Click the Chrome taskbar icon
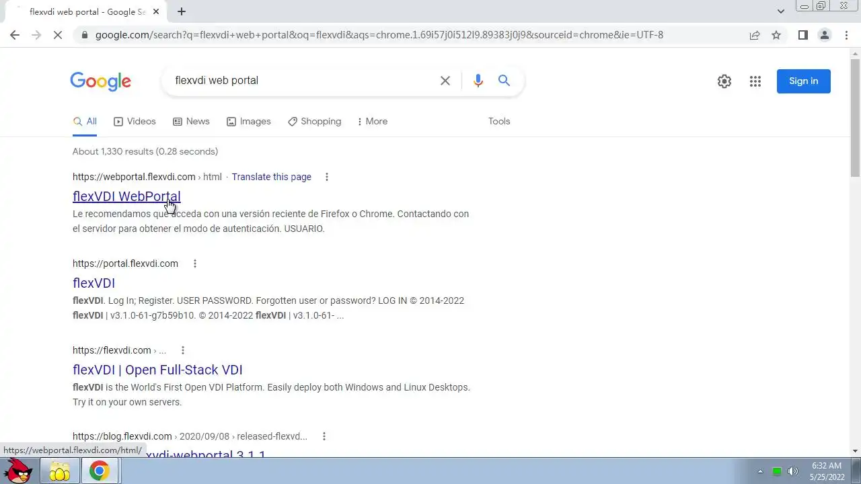Screen dimensions: 861x484 [x=100, y=471]
